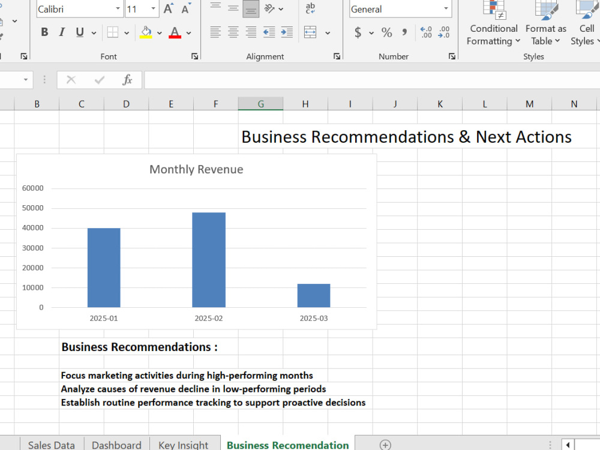This screenshot has width=600, height=450.
Task: Open fill color dropdown arrow
Action: (160, 33)
